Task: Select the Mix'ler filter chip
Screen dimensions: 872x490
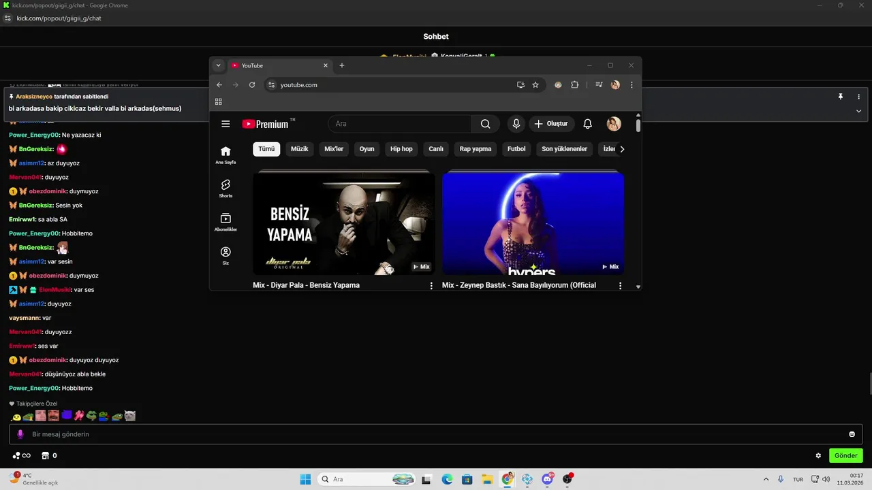Action: tap(334, 149)
